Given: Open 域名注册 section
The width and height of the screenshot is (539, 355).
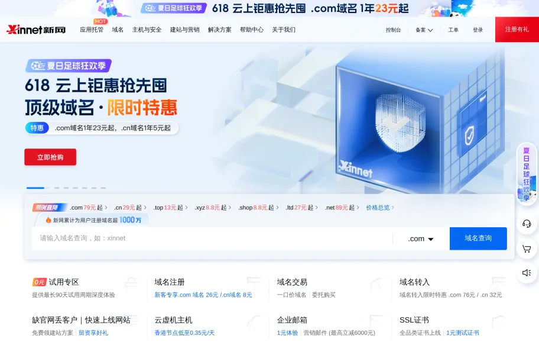Looking at the screenshot, I should [170, 282].
